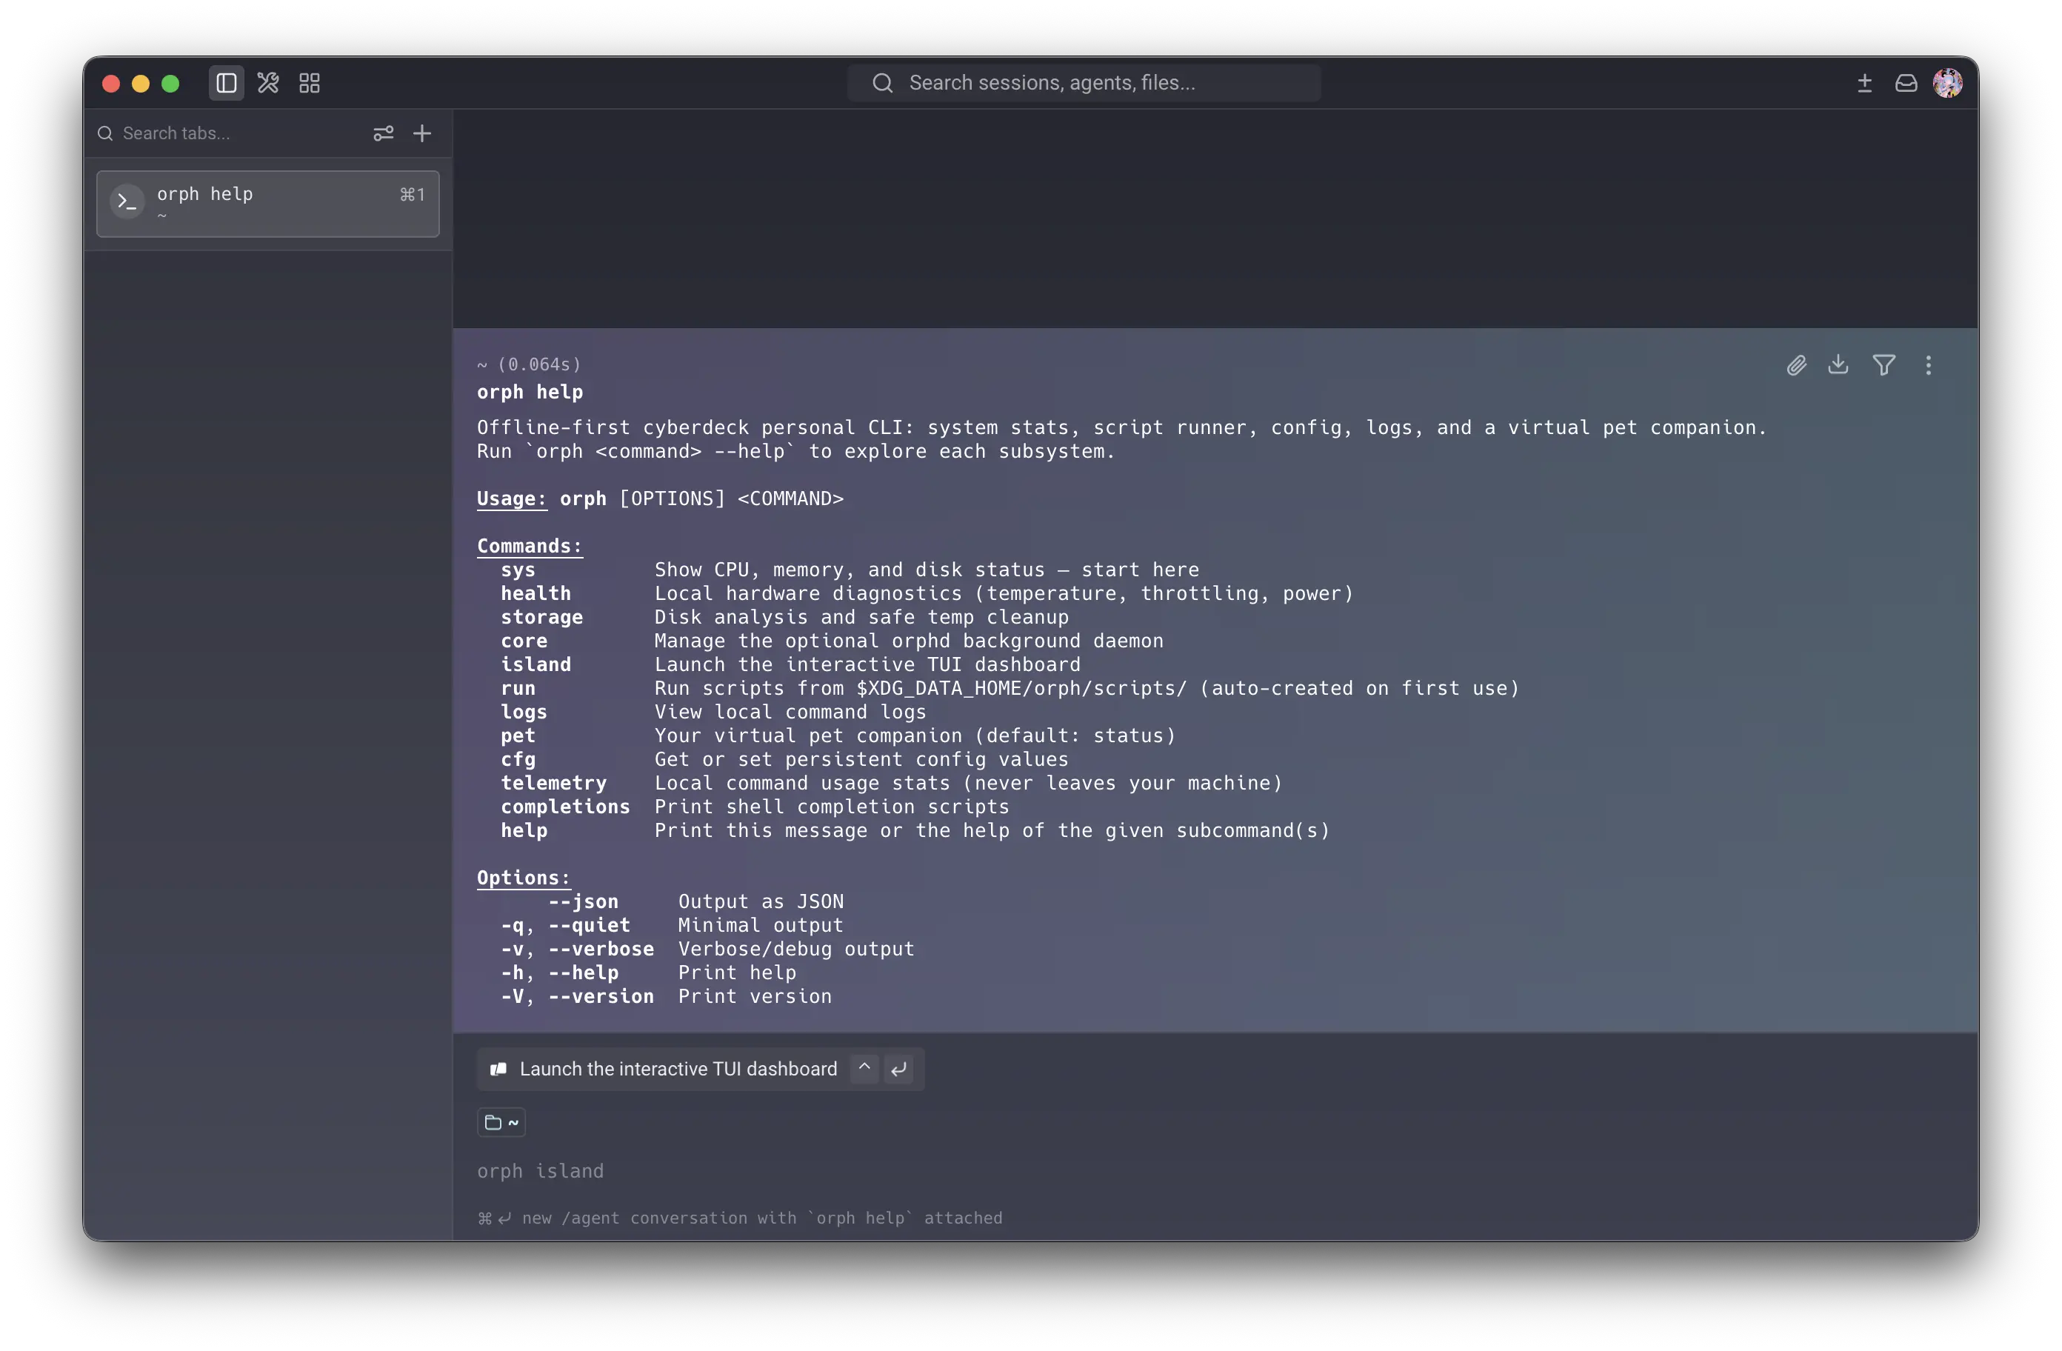Click the 'telemetry' command in the list
Viewport: 2062px width, 1351px height.
coord(553,782)
